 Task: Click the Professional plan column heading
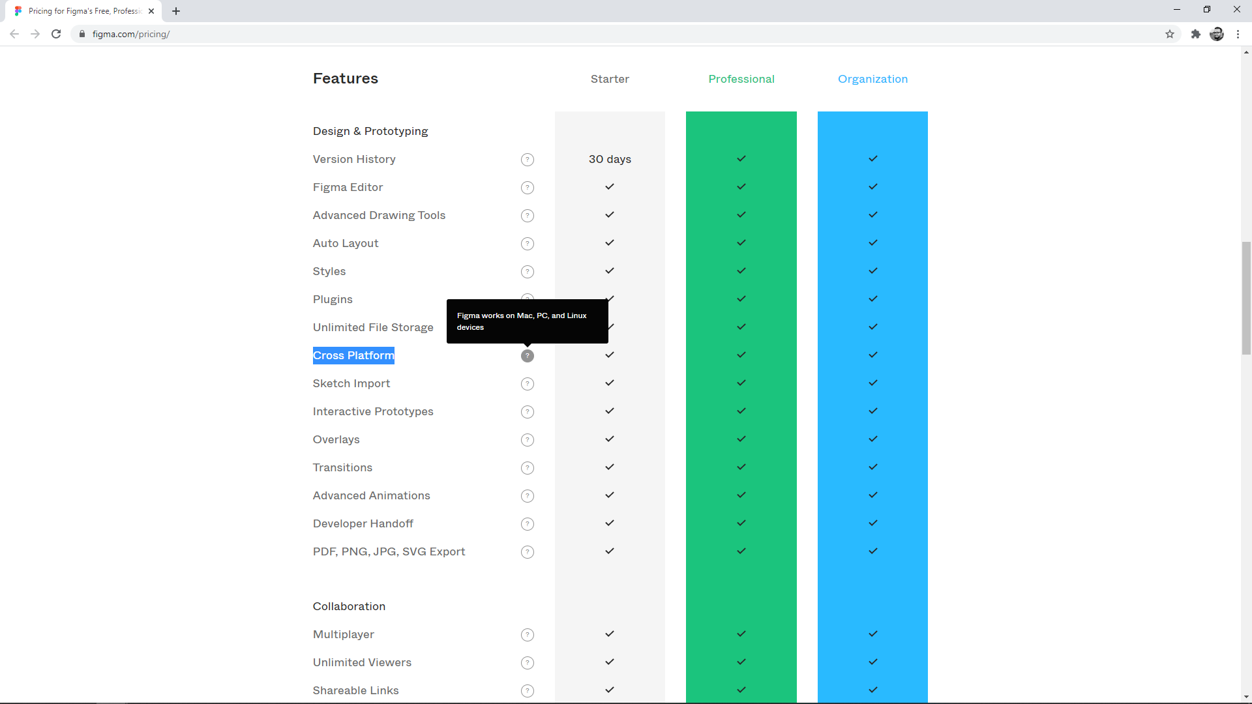tap(741, 79)
